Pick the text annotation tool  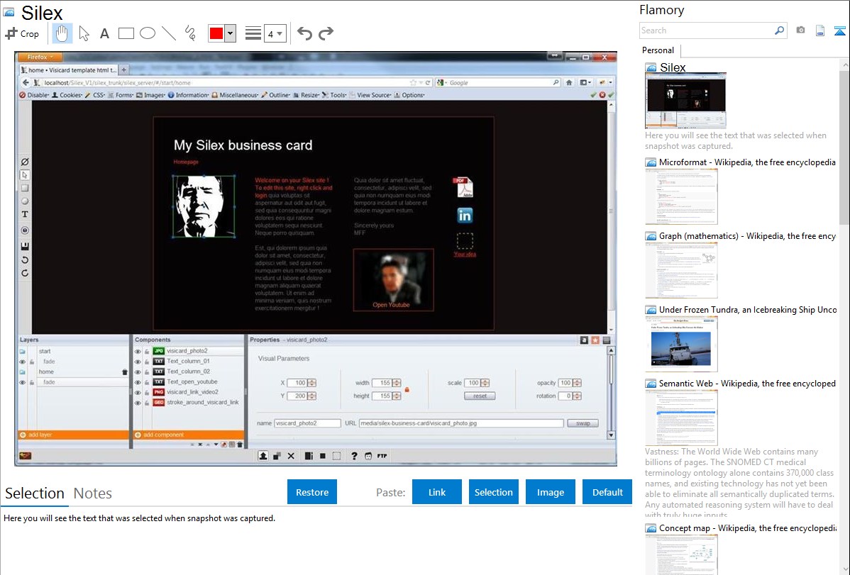pyautogui.click(x=104, y=33)
